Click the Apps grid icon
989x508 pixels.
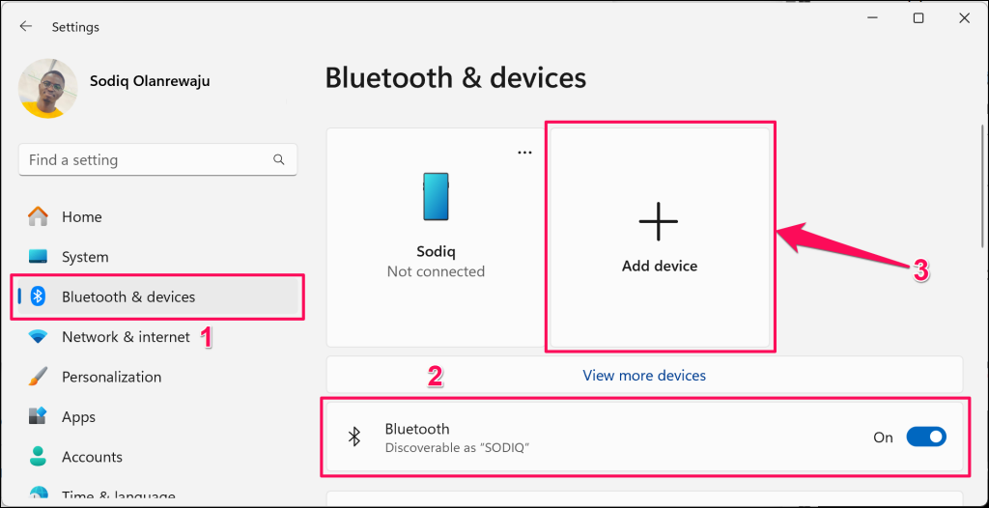coord(39,417)
